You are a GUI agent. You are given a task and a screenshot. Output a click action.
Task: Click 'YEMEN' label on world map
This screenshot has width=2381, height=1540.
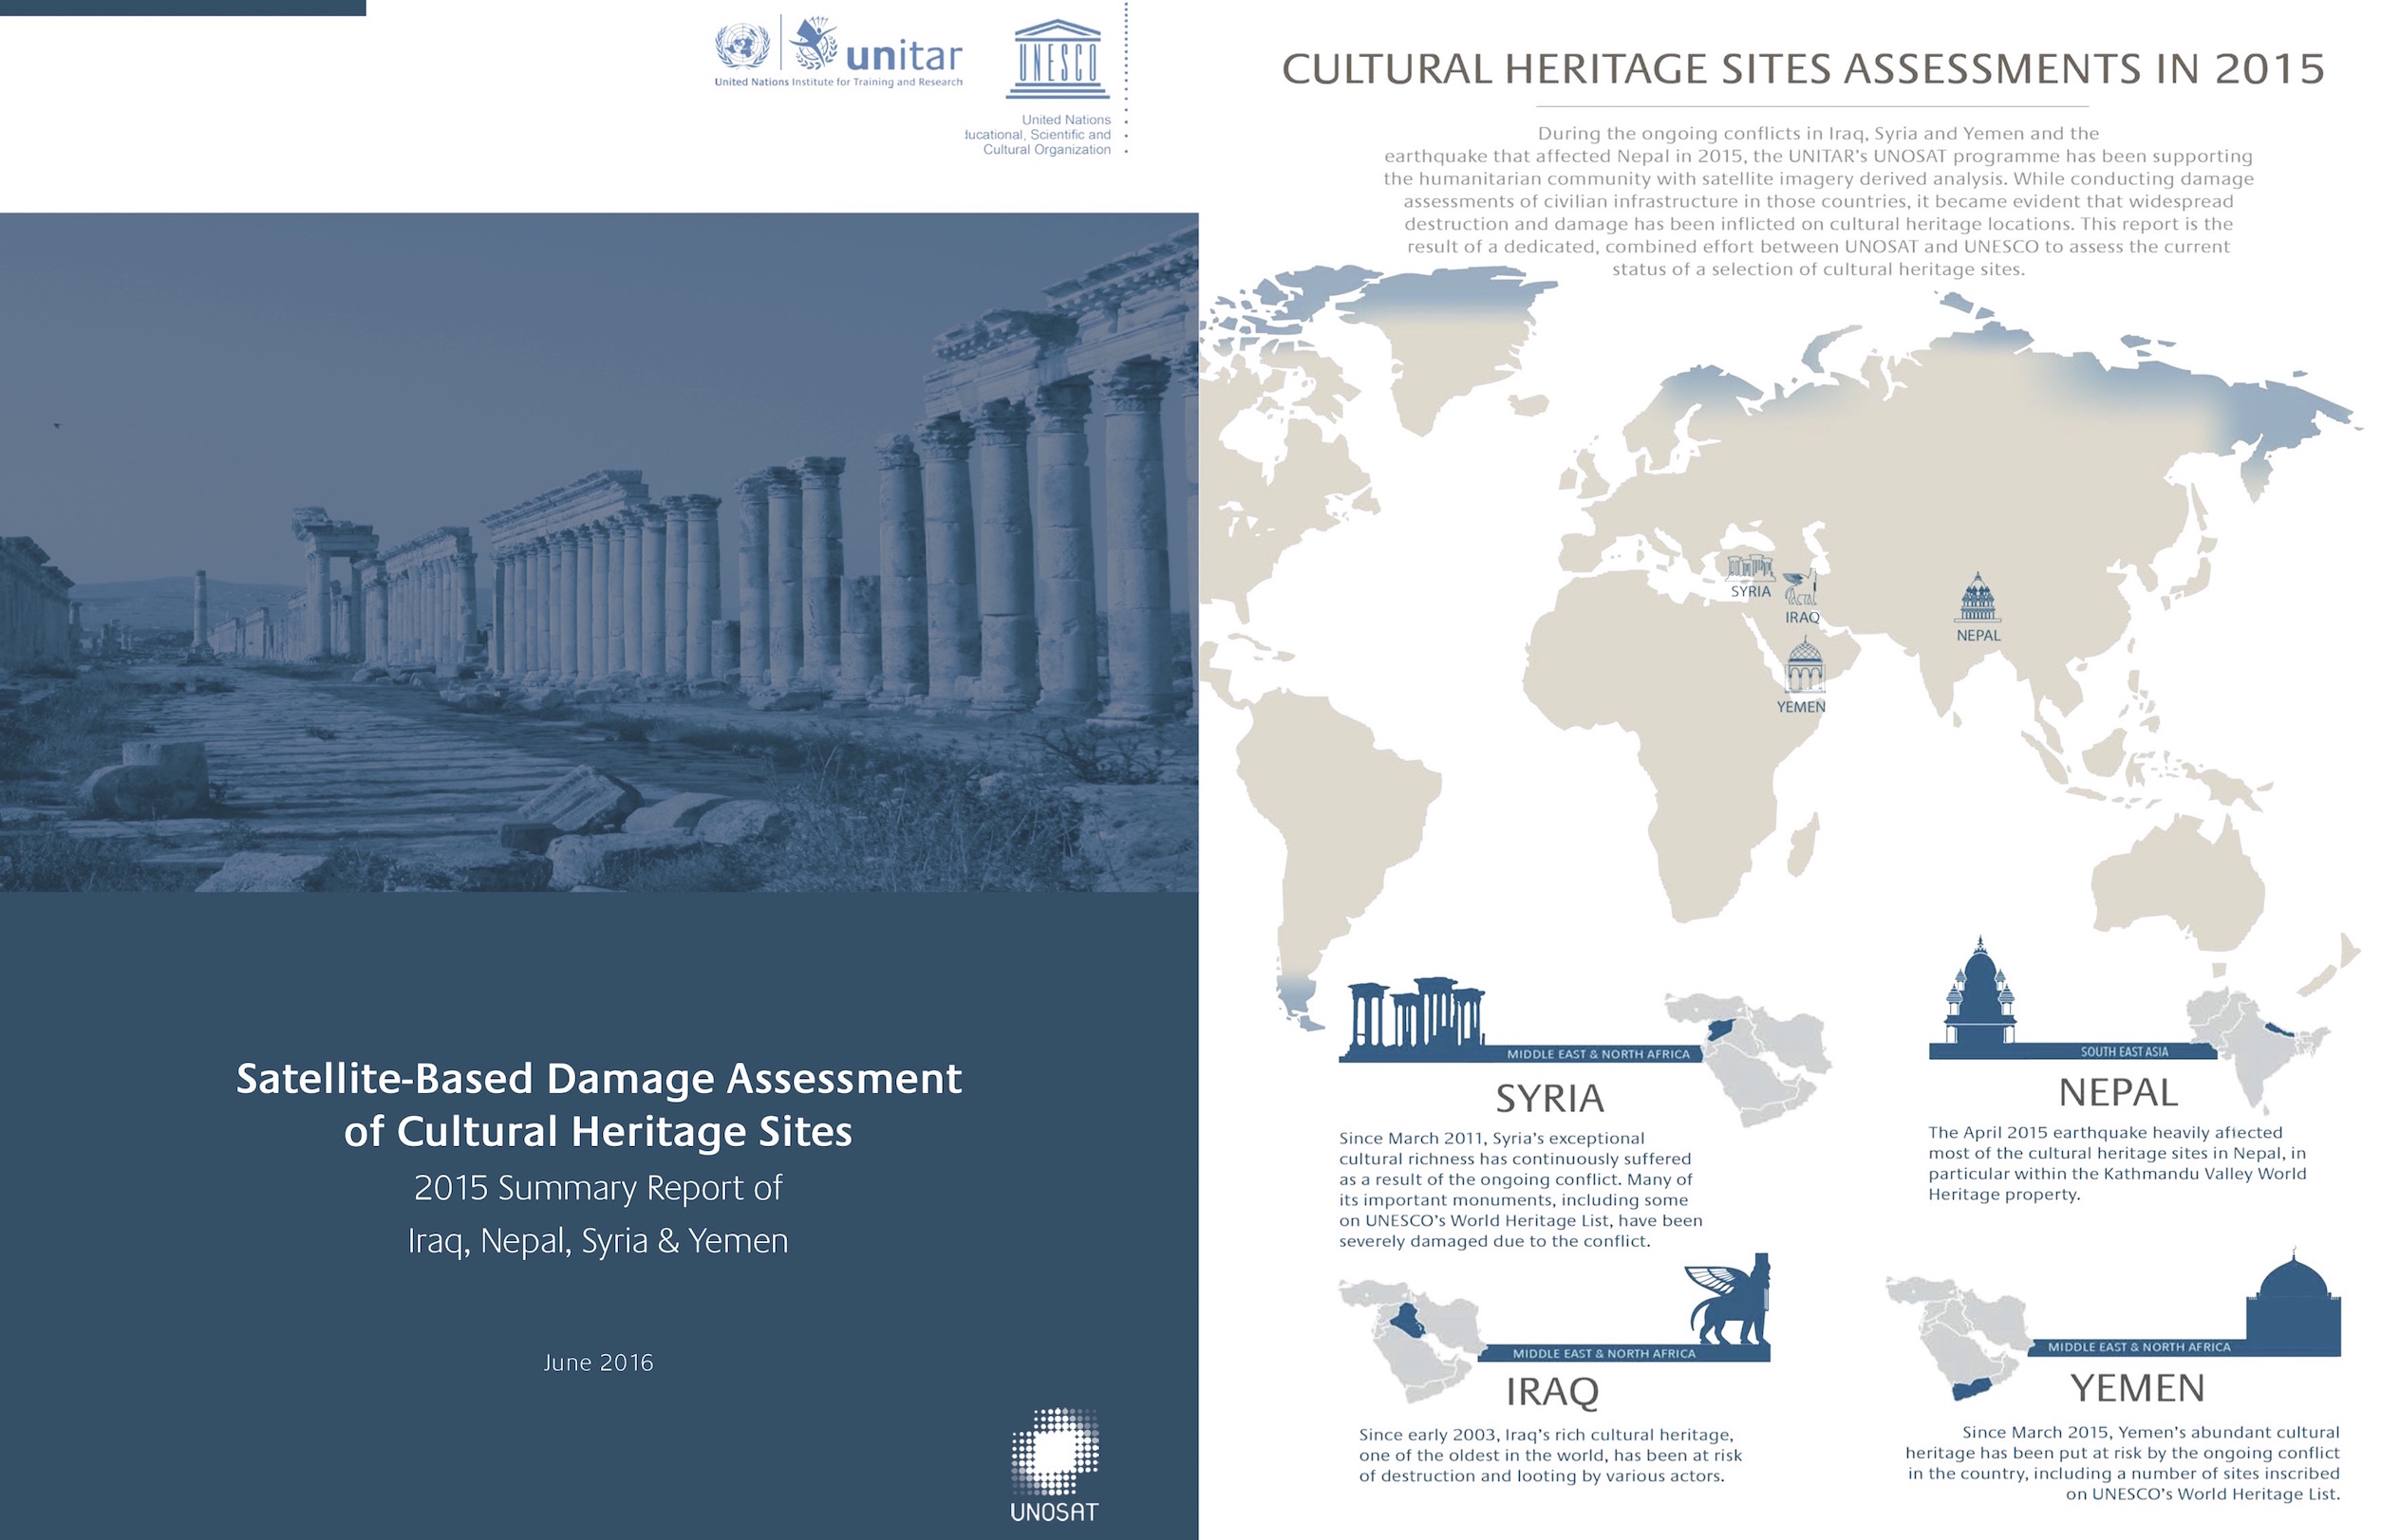click(x=1801, y=707)
